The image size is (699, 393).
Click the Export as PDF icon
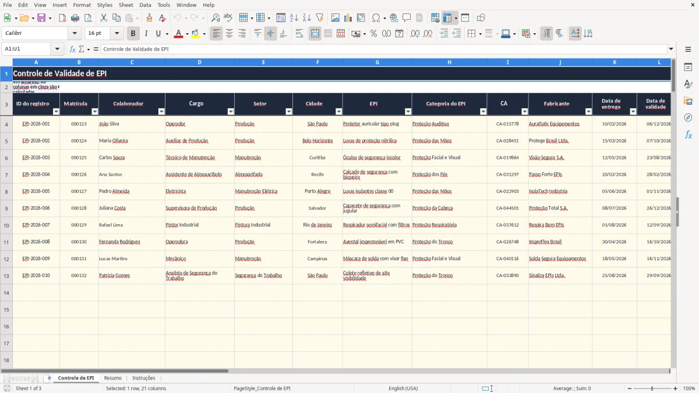pos(62,18)
